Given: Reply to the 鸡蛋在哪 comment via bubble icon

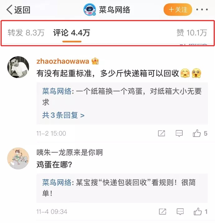Looking at the screenshot, I should click(x=180, y=212).
